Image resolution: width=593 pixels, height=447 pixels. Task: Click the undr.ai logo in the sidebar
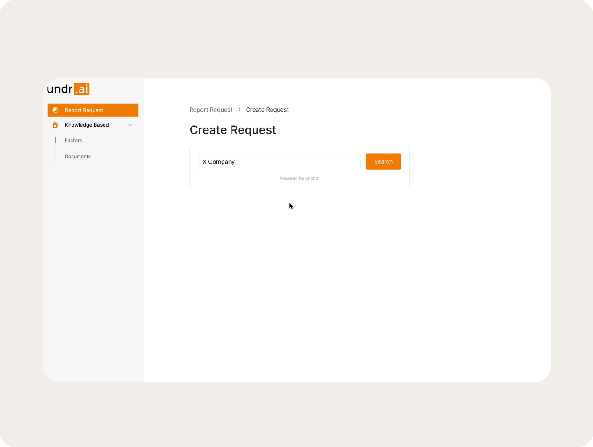coord(68,89)
